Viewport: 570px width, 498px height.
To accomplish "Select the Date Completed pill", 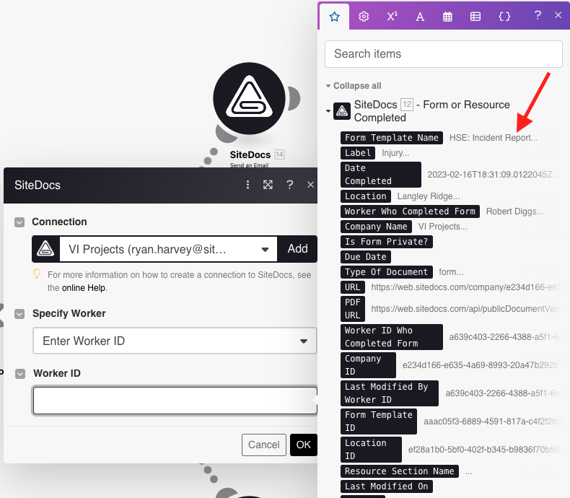I will (381, 175).
